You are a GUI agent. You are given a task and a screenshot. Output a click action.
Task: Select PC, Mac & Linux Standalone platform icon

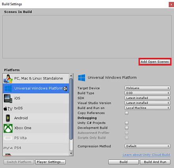pos(8,79)
